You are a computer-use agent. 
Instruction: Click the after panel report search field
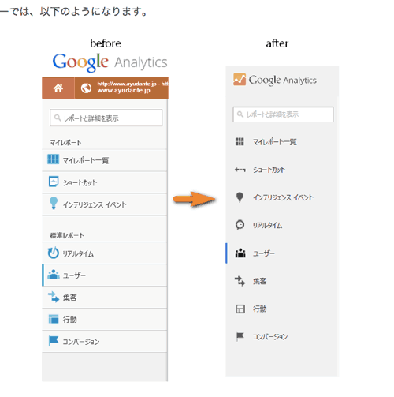point(284,114)
